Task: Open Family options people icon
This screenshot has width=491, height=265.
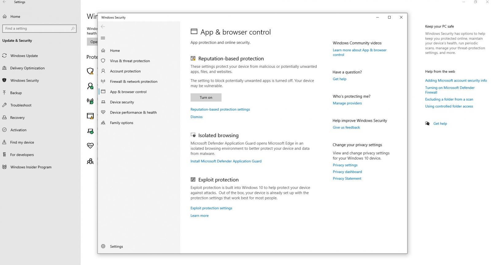Action: coord(103,123)
